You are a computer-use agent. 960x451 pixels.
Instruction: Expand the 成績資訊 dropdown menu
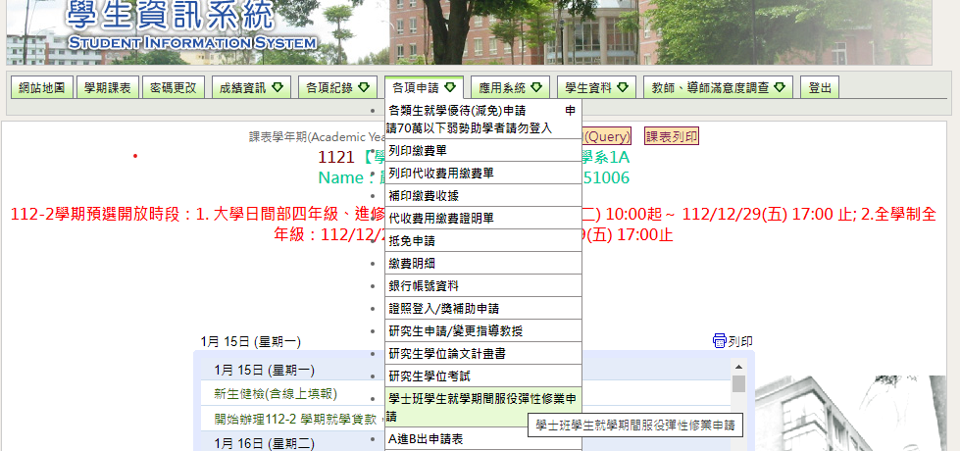coord(252,87)
